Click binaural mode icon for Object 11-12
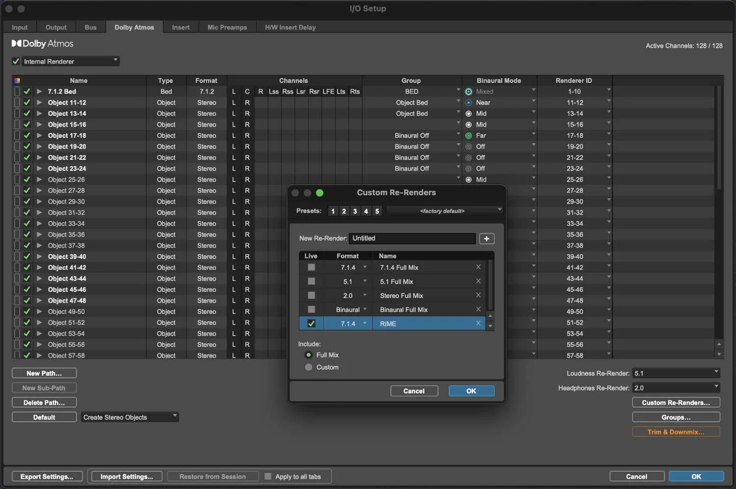Image resolution: width=736 pixels, height=489 pixels. 469,103
